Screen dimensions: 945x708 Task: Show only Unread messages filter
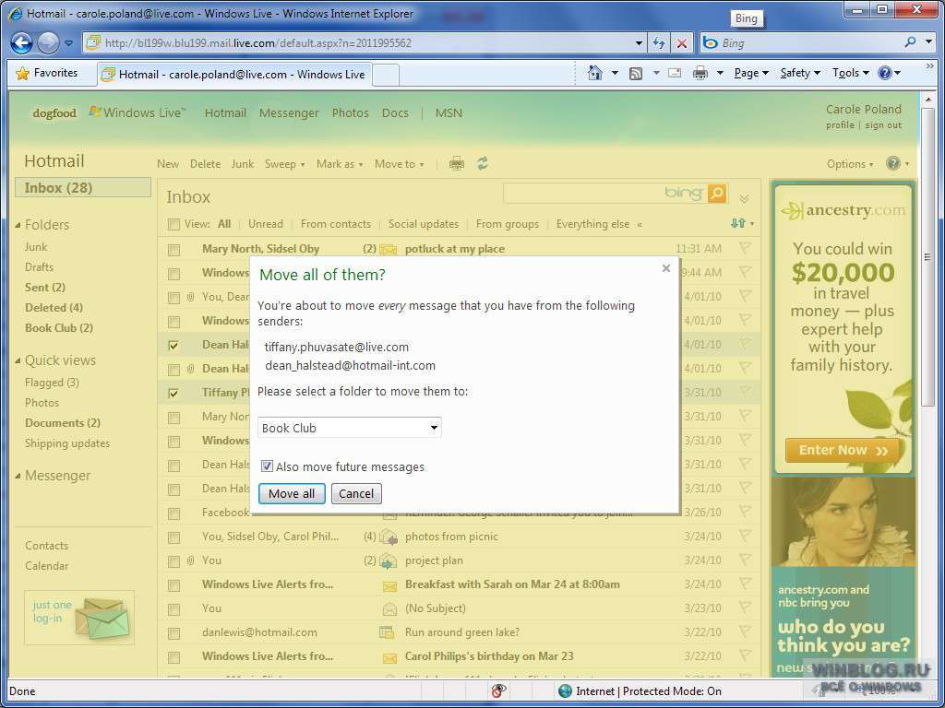point(265,224)
